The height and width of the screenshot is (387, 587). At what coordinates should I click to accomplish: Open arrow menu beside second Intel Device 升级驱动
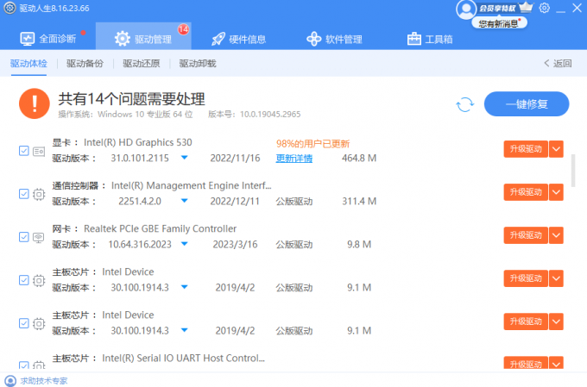pyautogui.click(x=556, y=321)
